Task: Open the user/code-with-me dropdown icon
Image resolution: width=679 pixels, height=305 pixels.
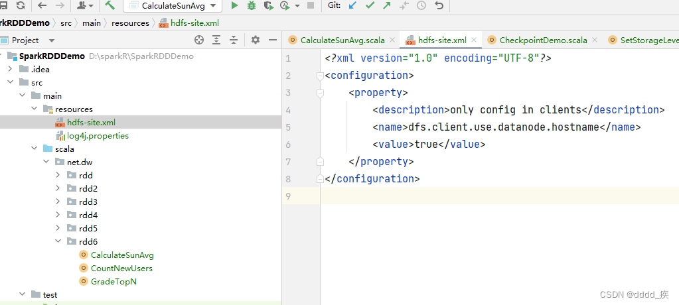Action: [x=85, y=5]
